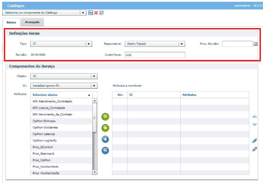Select KPI-Licenca_Contratada attribute
The image size is (263, 184).
[x=48, y=108]
